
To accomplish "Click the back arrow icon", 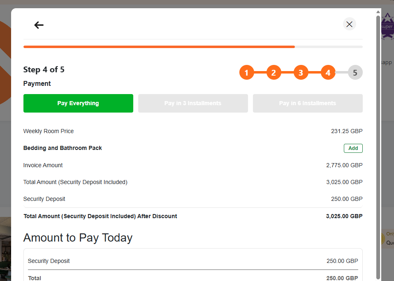I will point(39,25).
